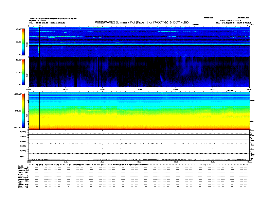Click the 60.00 label on RAD1 scale
This screenshot has width=269, height=208.
pyautogui.click(x=18, y=60)
